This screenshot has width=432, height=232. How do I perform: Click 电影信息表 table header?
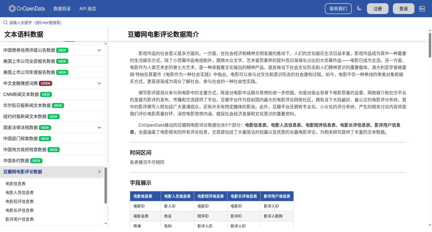pyautogui.click(x=145, y=196)
